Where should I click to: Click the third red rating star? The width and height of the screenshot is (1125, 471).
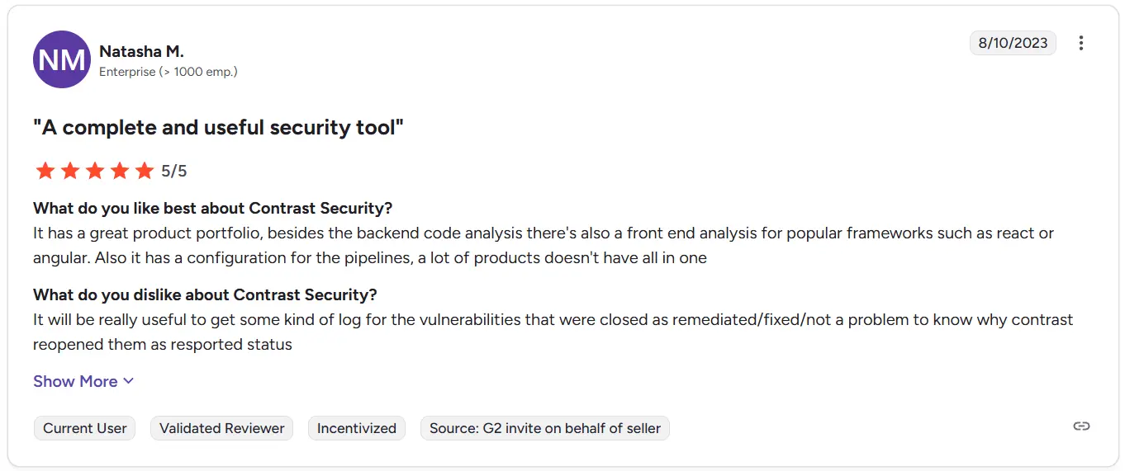pyautogui.click(x=95, y=171)
